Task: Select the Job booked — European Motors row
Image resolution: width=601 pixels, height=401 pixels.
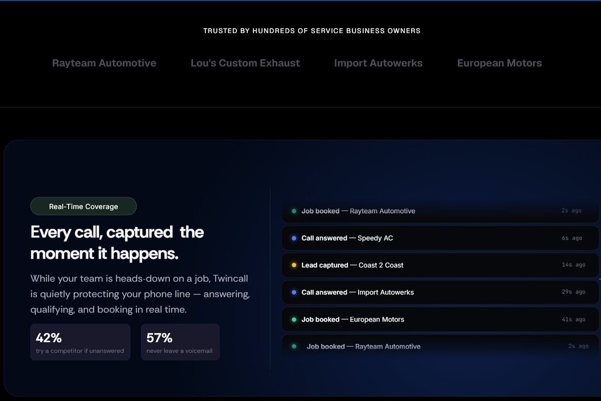Action: (440, 319)
